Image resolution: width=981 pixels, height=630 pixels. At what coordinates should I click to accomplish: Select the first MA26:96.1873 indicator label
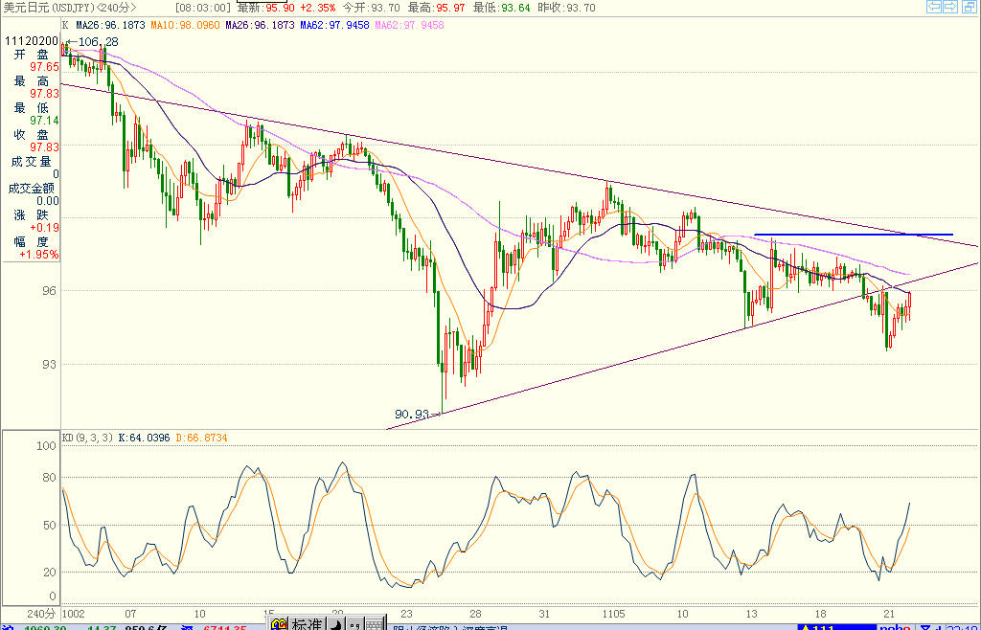111,25
